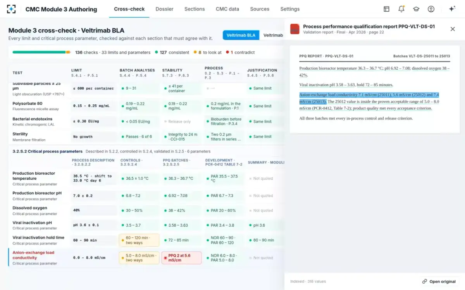Select Production bioreactor temperature row label

pos(34,176)
